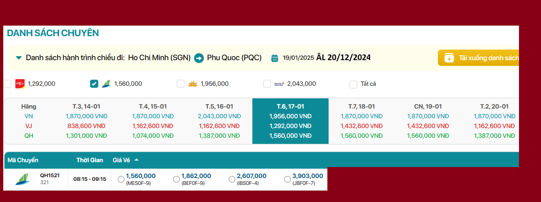Screen dimensions: 541x202
Task: Uncheck the Bamboo Airways 1,560,000 checkbox
Action: pyautogui.click(x=94, y=84)
